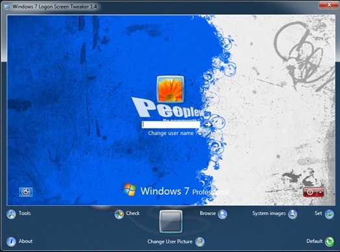Open the Tools icon
The height and width of the screenshot is (252, 340).
(x=11, y=214)
